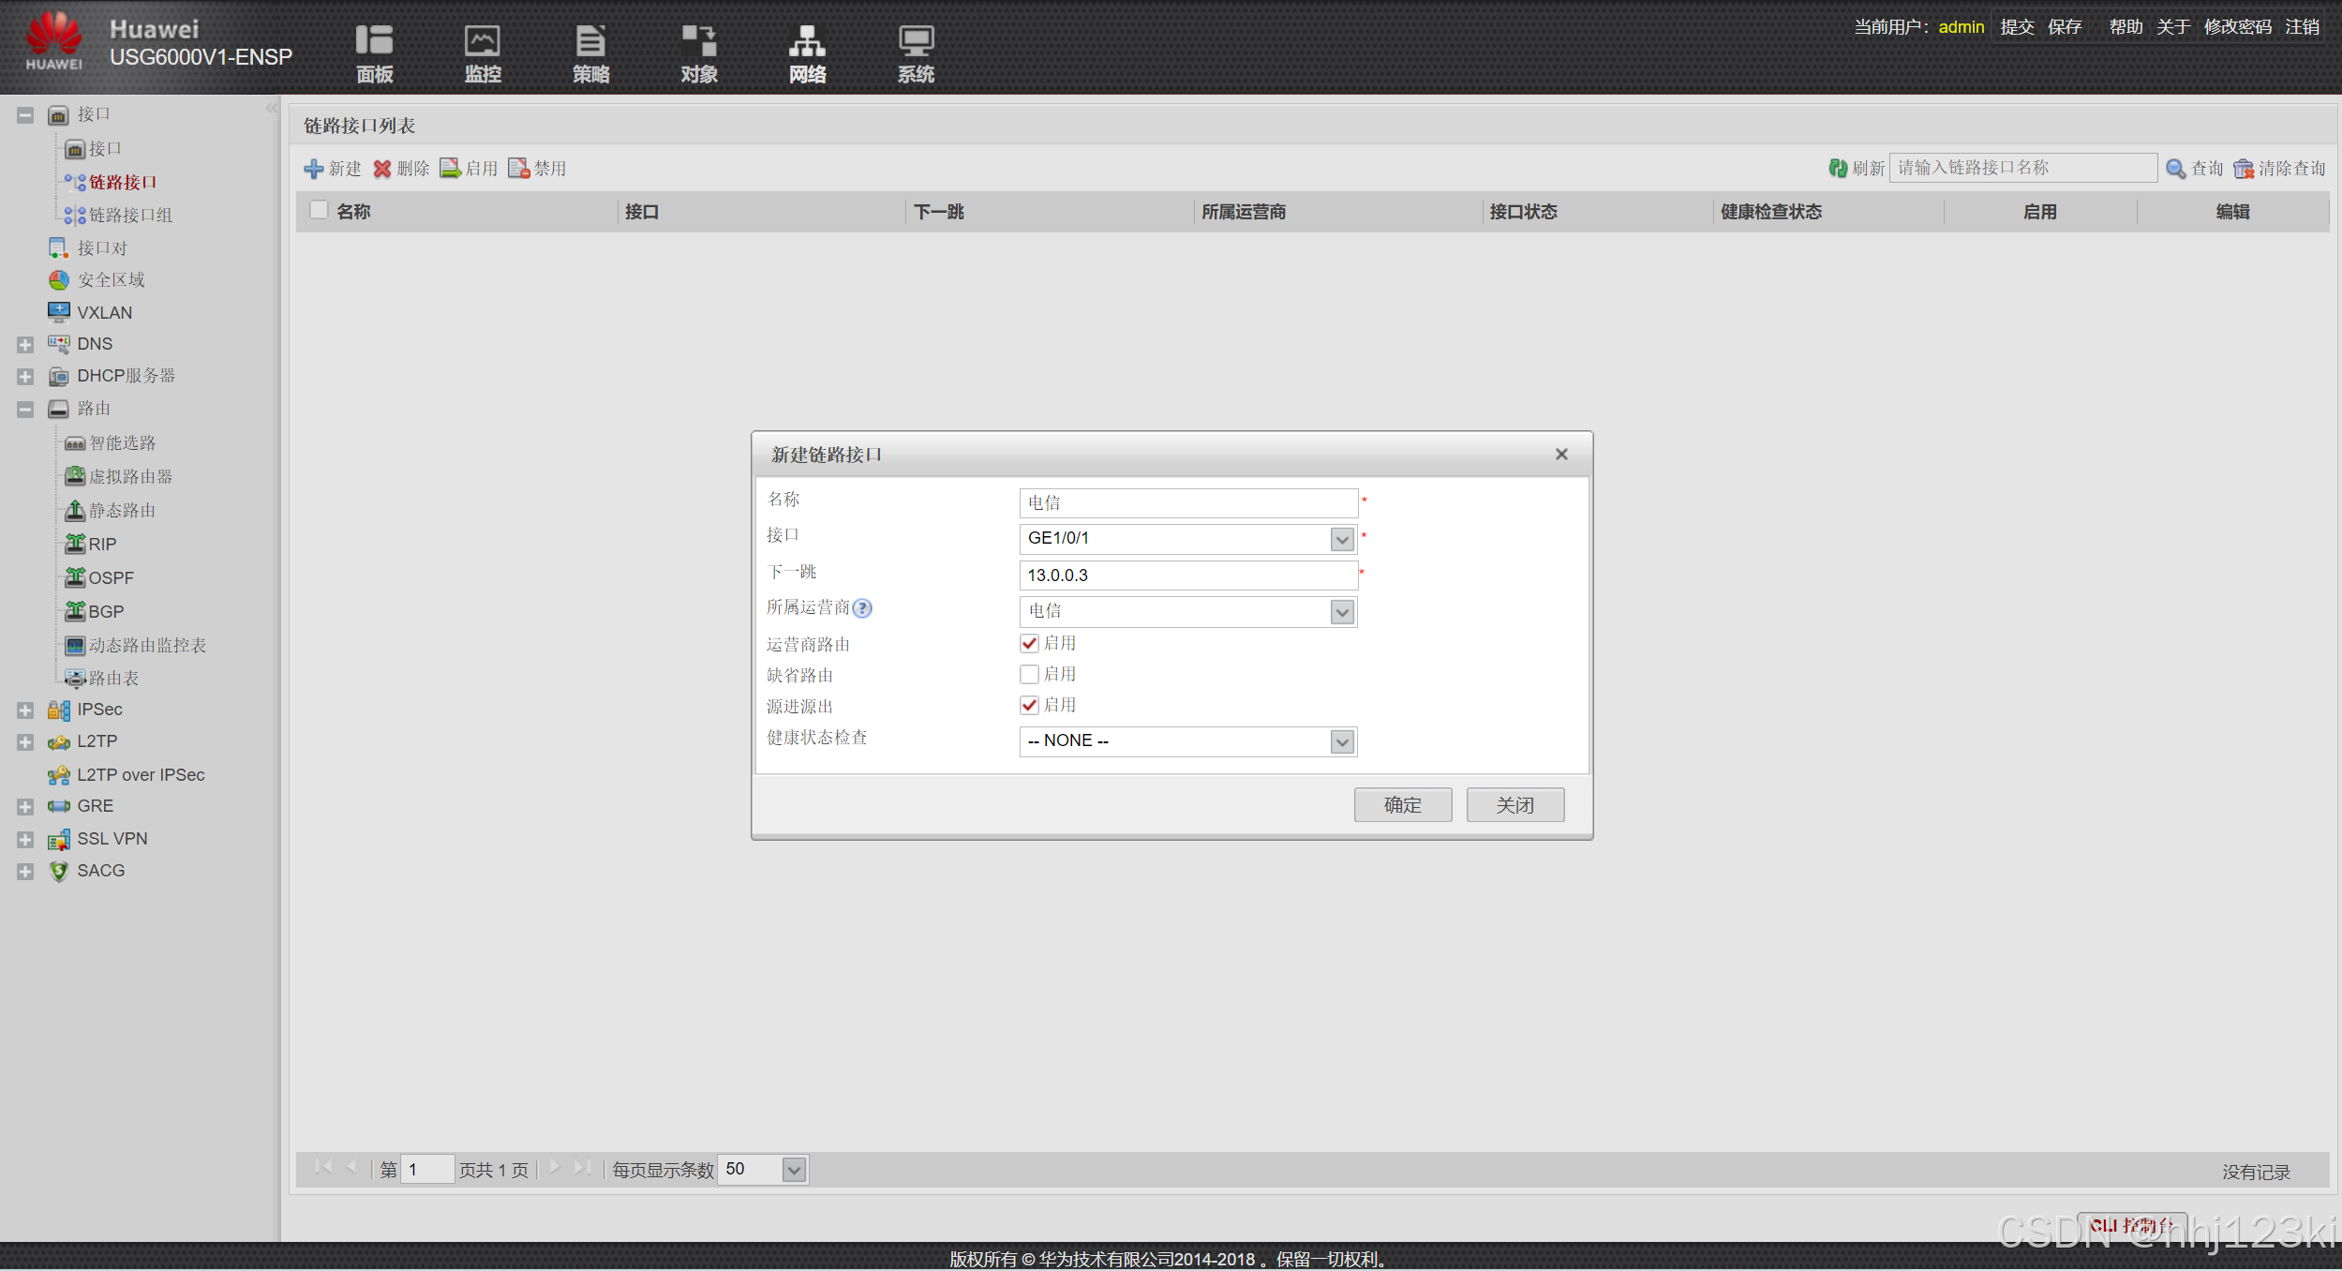Open the 系统 system icon

click(916, 41)
